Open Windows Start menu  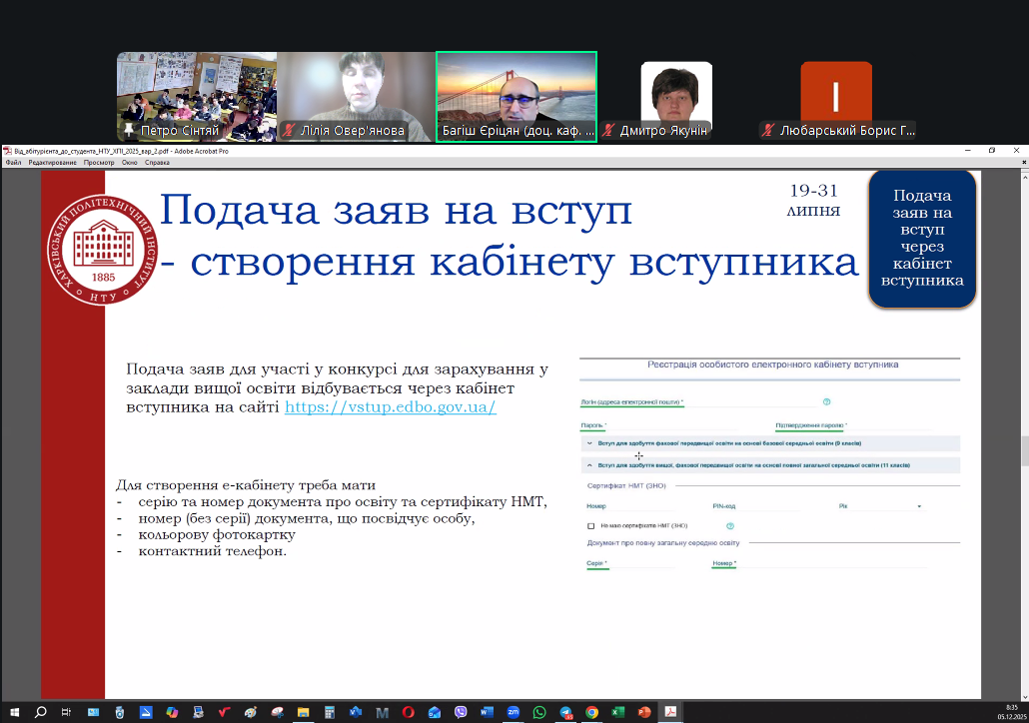point(14,712)
